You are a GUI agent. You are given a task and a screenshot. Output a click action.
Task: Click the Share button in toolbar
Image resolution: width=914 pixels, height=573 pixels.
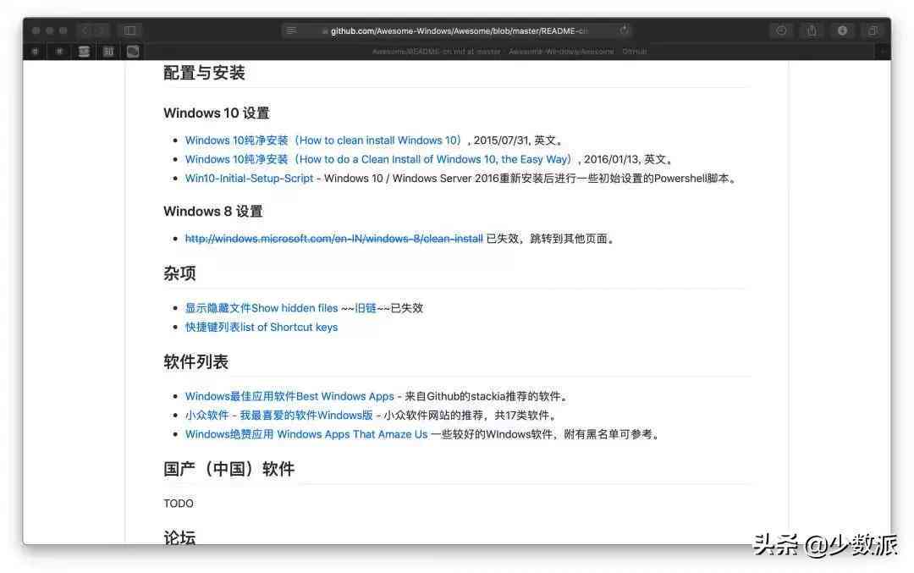(812, 30)
